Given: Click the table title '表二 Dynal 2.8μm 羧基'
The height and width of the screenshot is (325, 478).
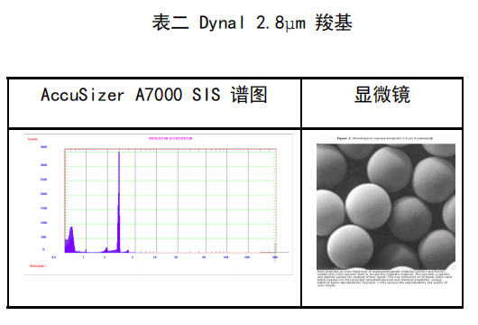Looking at the screenshot, I should click(x=253, y=23).
